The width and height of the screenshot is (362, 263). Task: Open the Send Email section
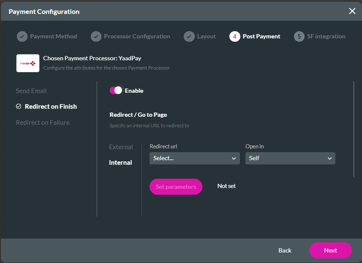pyautogui.click(x=31, y=91)
